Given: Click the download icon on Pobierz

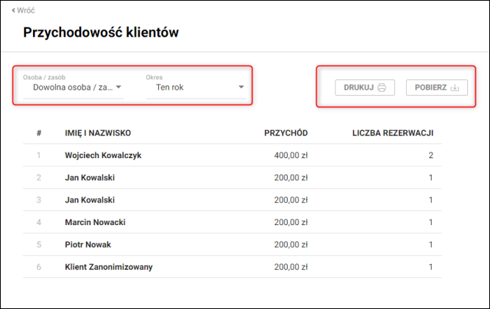Looking at the screenshot, I should [455, 88].
